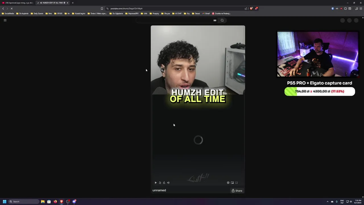364x205 pixels.
Task: Rewind the video with the replay-back icon
Action: click(160, 183)
